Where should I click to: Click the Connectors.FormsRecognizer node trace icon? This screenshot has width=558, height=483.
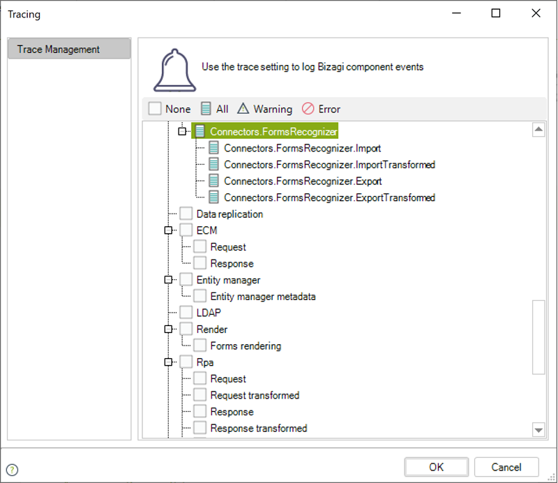200,131
